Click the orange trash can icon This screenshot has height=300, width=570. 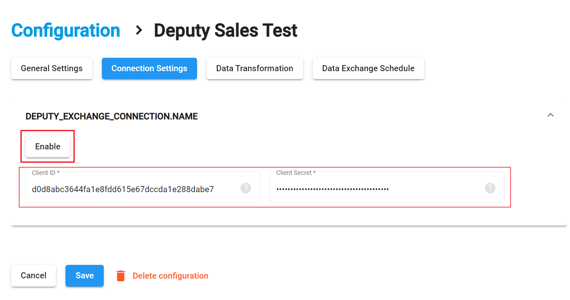(121, 276)
